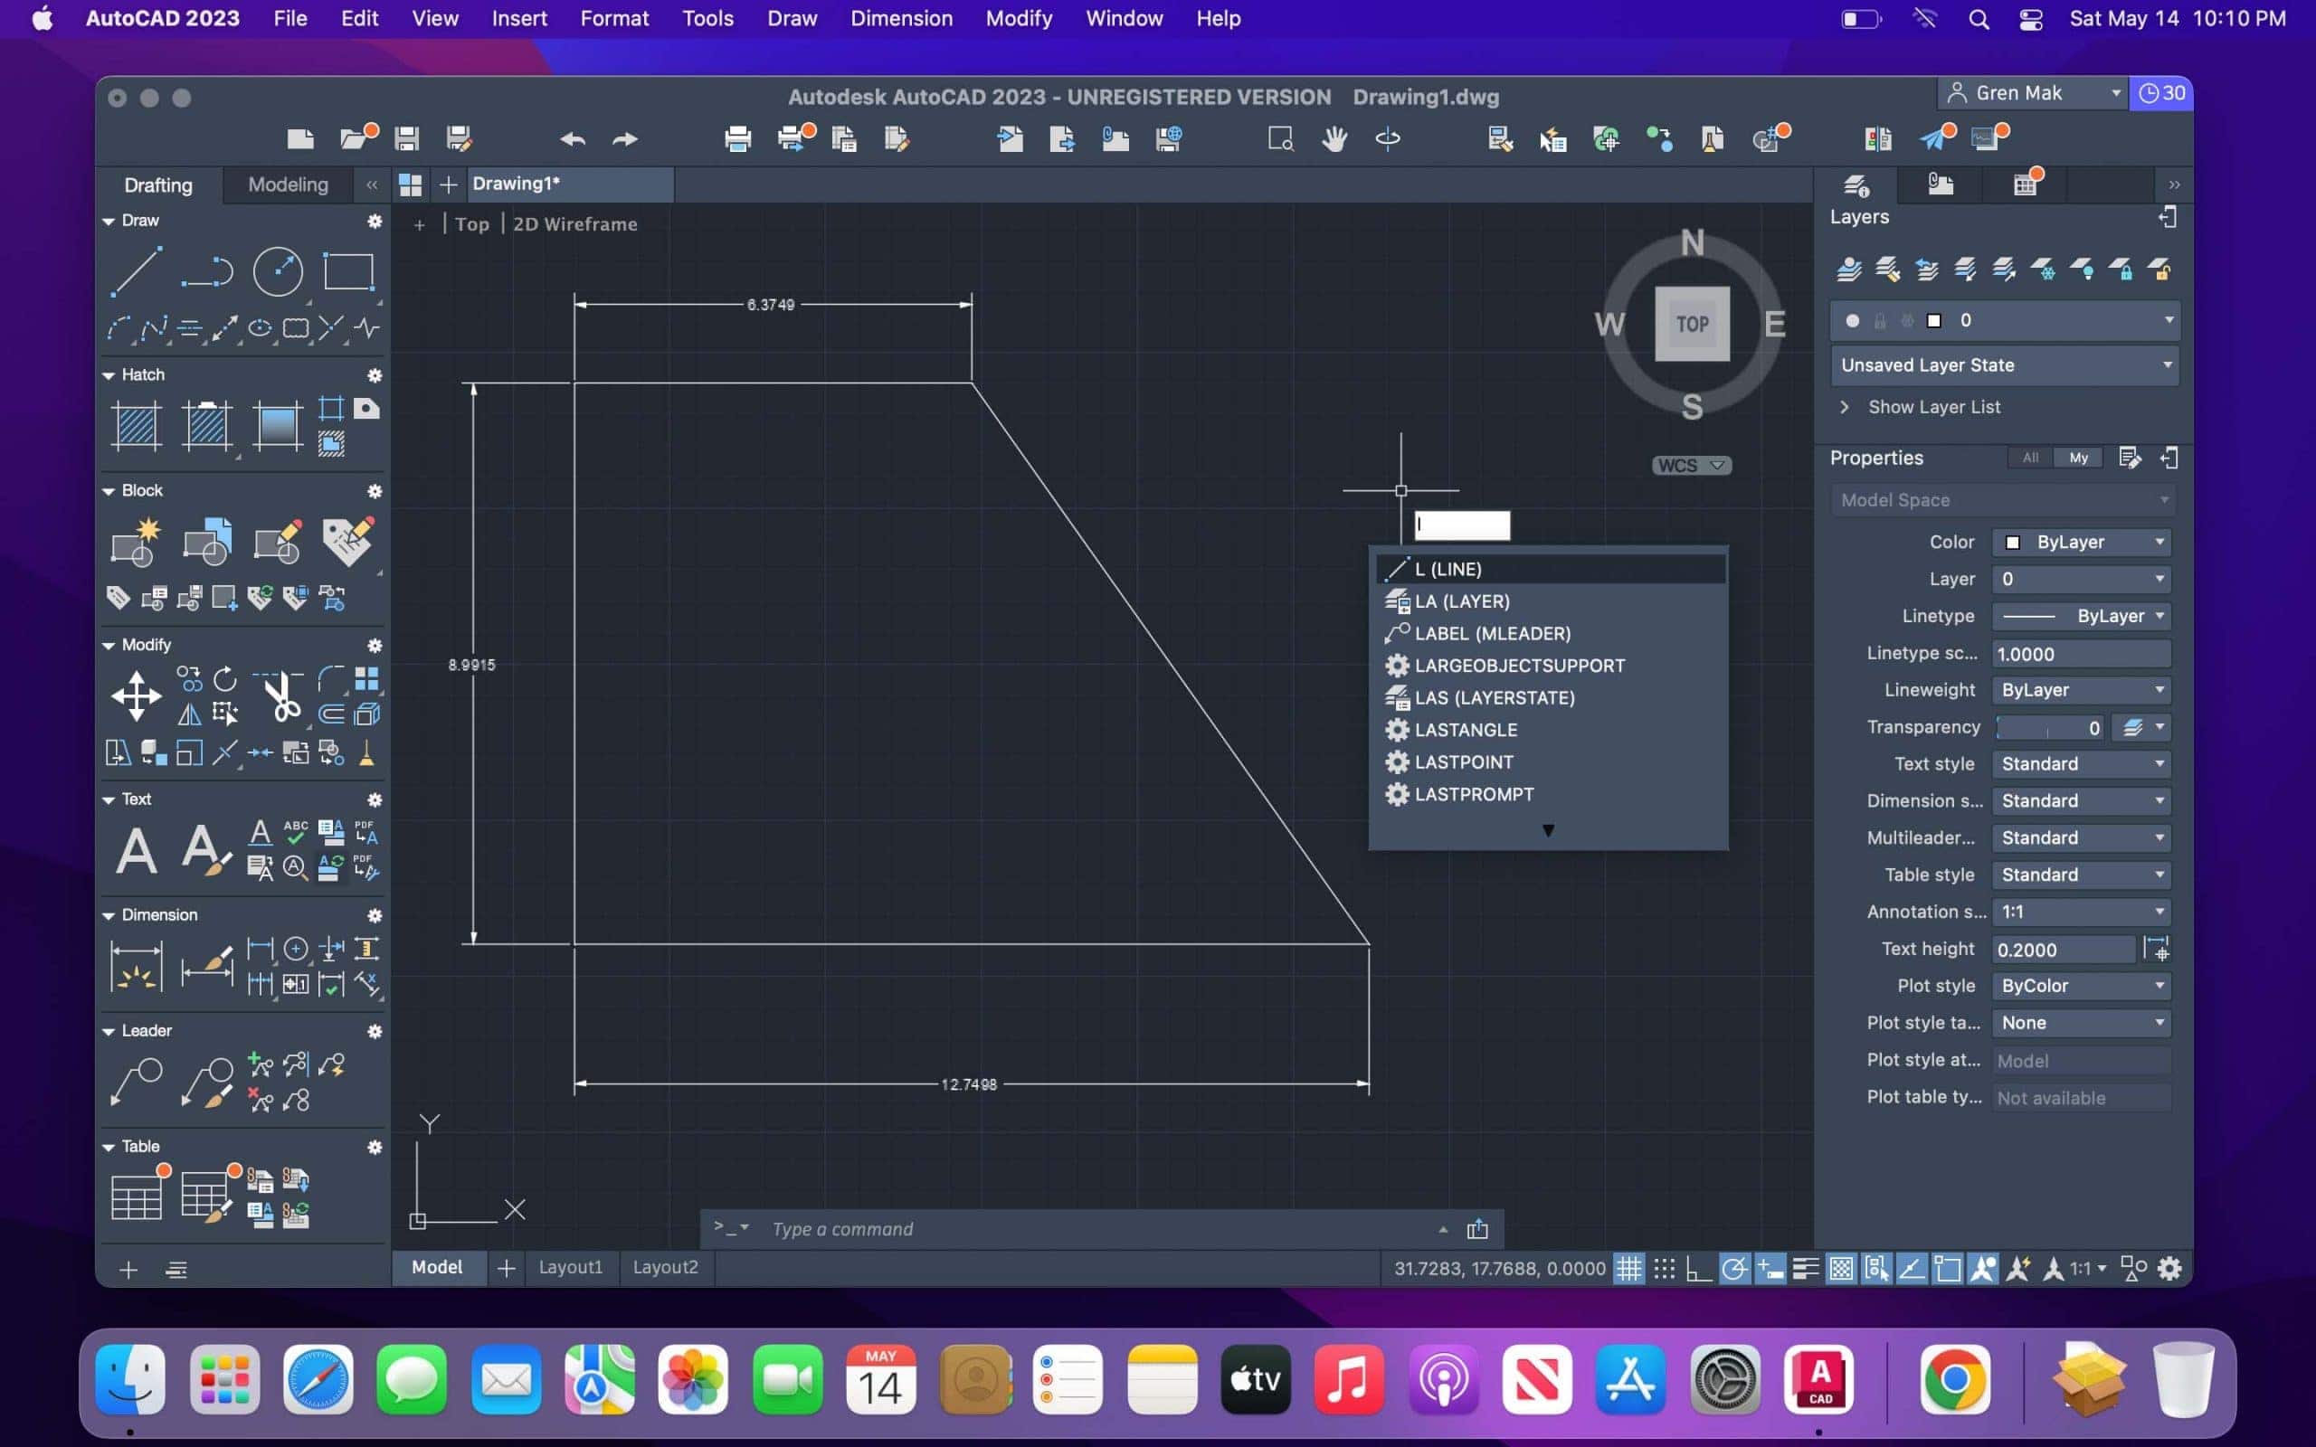Image resolution: width=2316 pixels, height=1447 pixels.
Task: Activate the Pan hand tool
Action: 1334,138
